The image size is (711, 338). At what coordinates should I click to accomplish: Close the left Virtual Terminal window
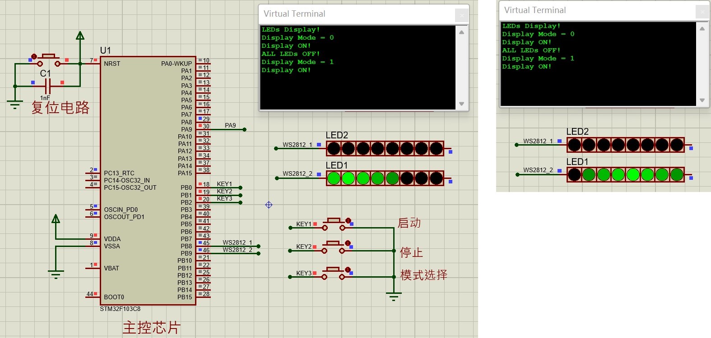[x=461, y=16]
